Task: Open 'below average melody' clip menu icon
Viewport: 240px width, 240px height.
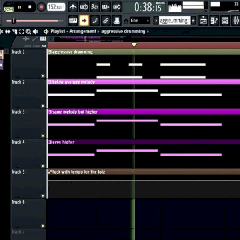Action: 50,82
